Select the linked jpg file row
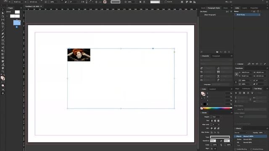The height and width of the screenshot is (151, 269). pyautogui.click(x=247, y=15)
